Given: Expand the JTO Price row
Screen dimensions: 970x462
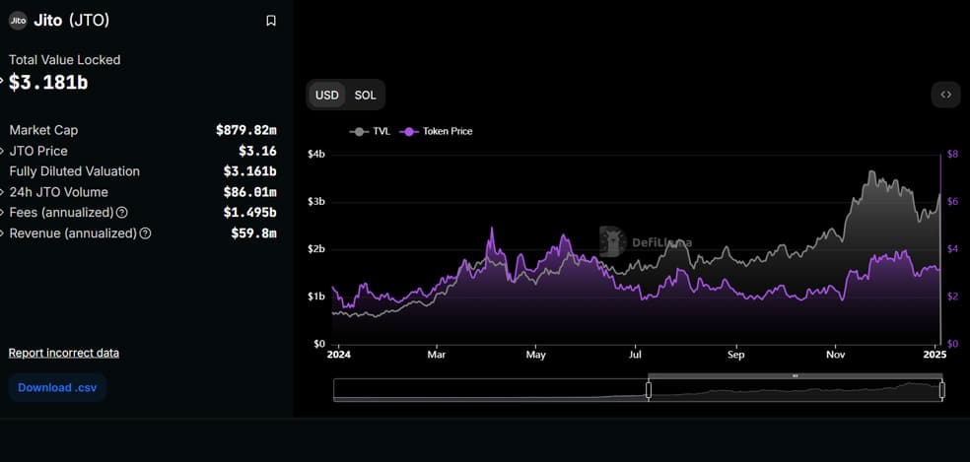Looking at the screenshot, I should [x=2, y=151].
